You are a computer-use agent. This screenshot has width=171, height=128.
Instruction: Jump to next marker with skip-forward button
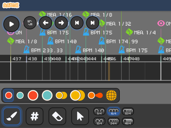pyautogui.click(x=93, y=23)
